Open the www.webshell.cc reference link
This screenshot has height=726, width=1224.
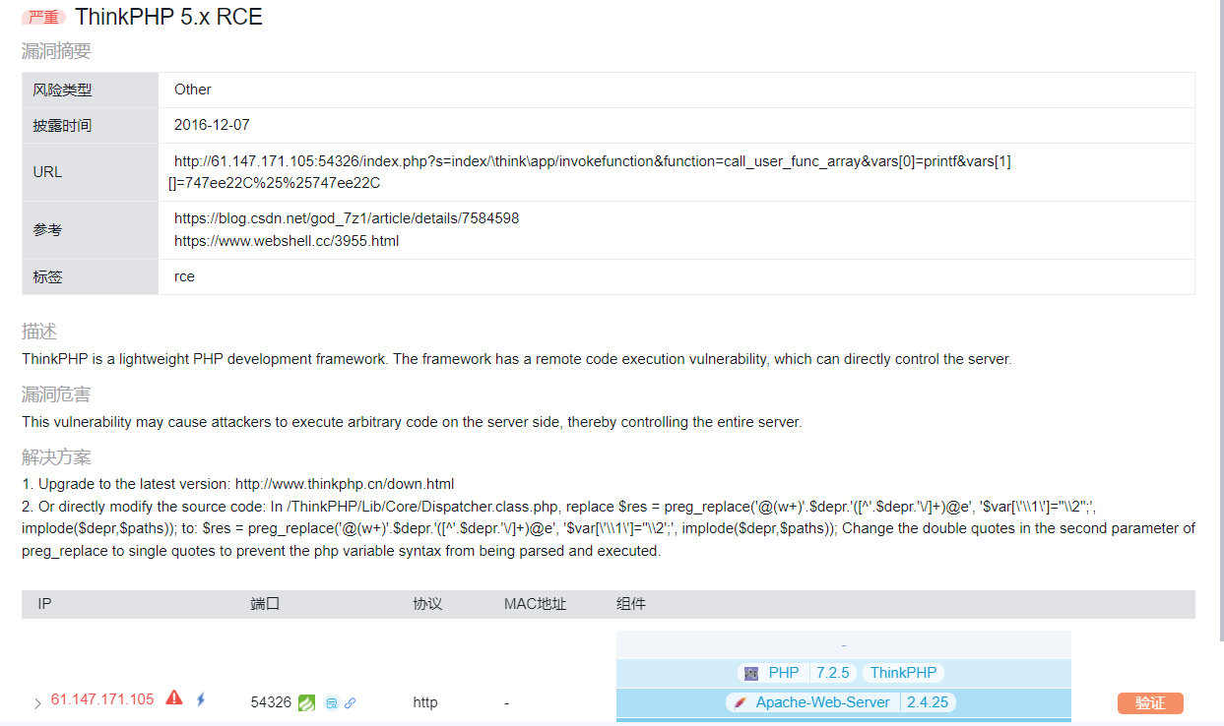tap(287, 241)
